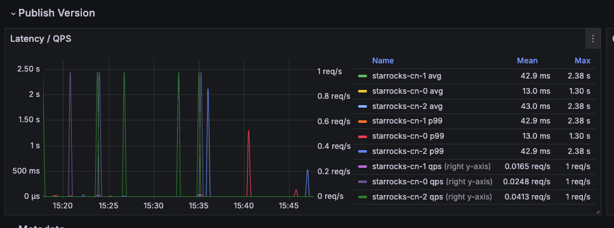
Task: Click the 500 ms left axis label
Action: pyautogui.click(x=26, y=171)
